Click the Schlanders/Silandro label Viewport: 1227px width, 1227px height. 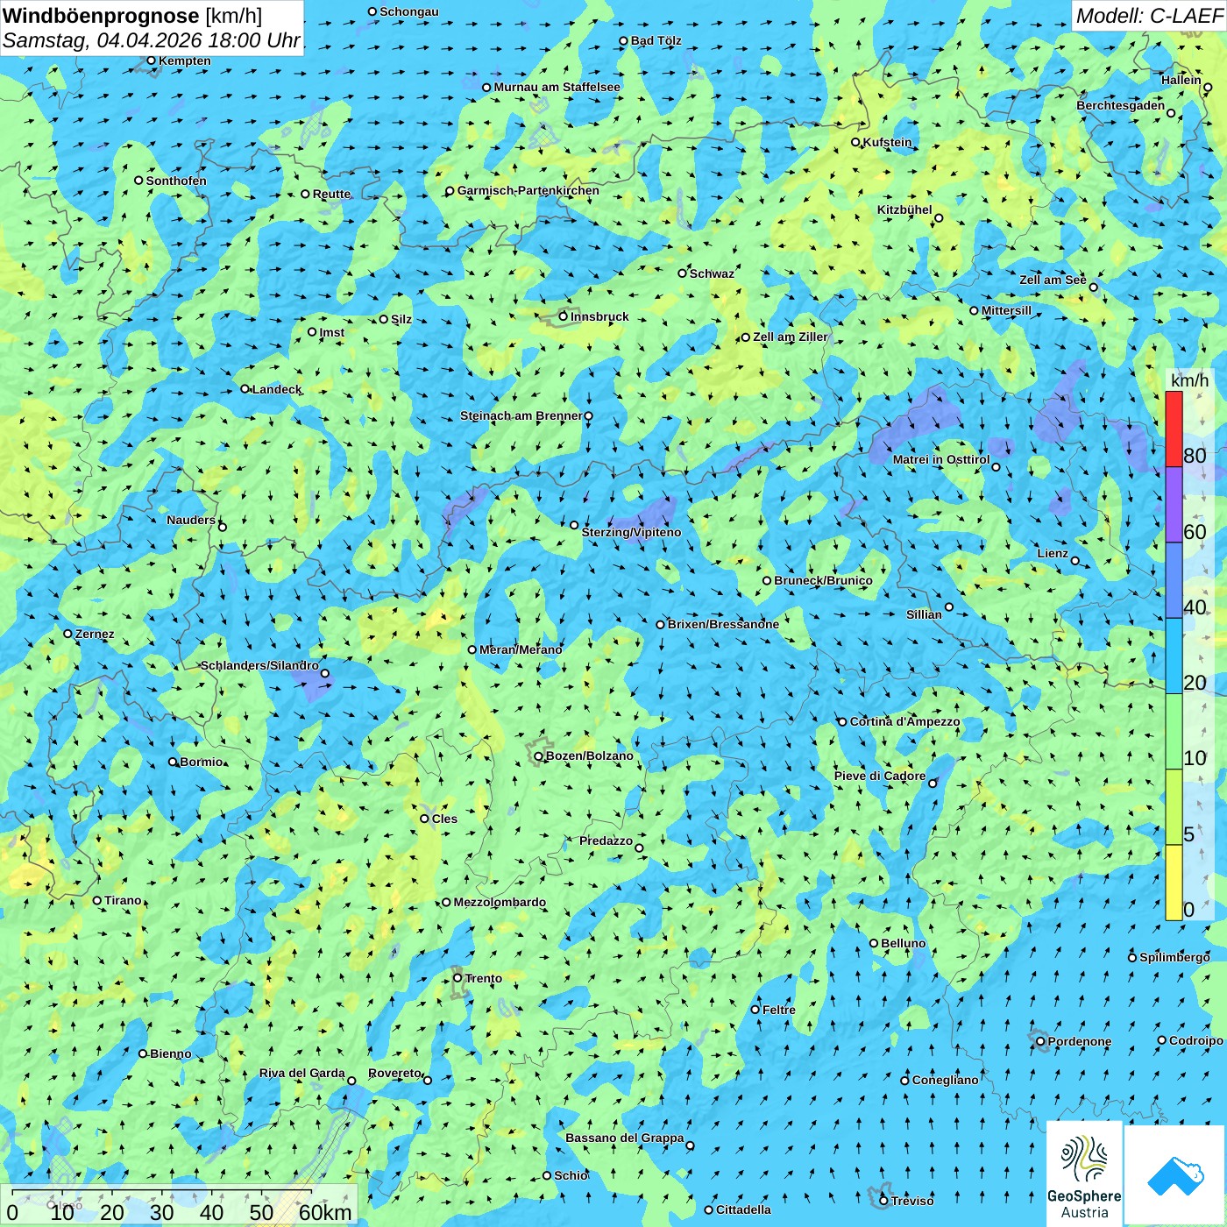point(259,665)
